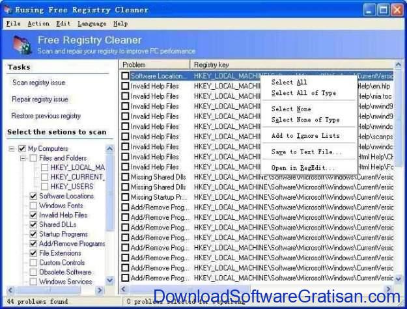This screenshot has height=309, width=407.
Task: Click Repair registry issue task
Action: 40,100
